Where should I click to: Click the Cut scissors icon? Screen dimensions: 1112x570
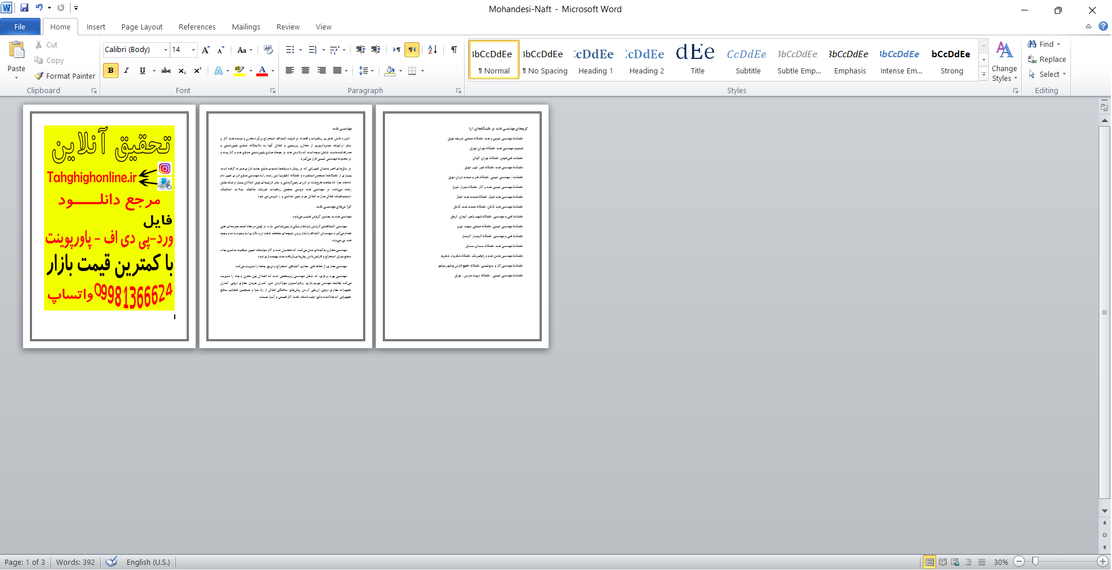point(39,45)
